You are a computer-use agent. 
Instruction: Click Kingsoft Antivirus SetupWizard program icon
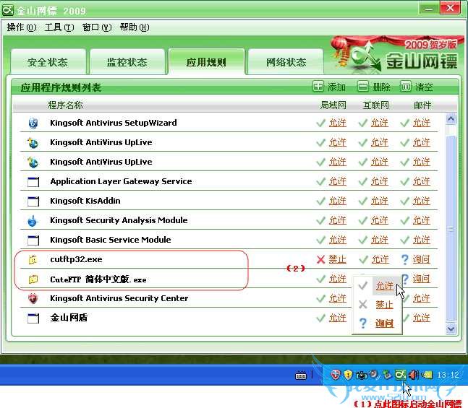[33, 123]
